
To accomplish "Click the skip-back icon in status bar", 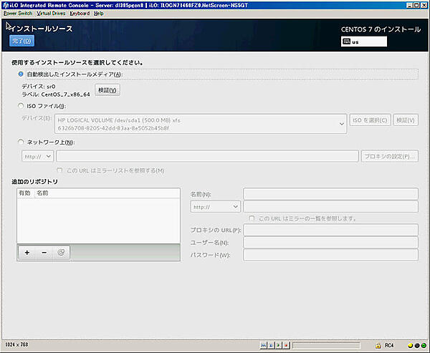I will tap(264, 345).
